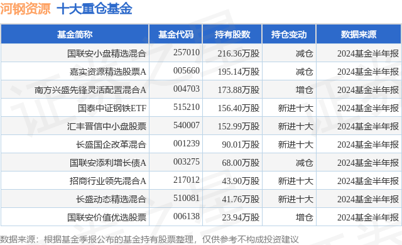Click 新进十大 in the 汇丰晋信中小盘股票 row
This screenshot has height=245, width=402.
point(296,126)
